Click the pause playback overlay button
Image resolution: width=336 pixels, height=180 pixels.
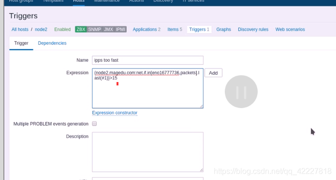[x=241, y=92]
